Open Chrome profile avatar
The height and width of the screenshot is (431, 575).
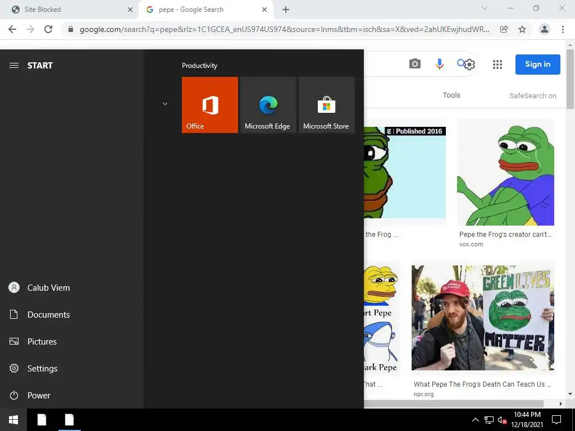click(545, 29)
